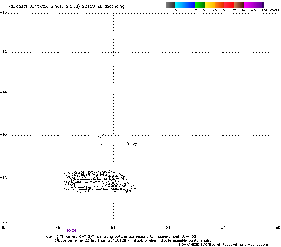Click the purple 10:24 pass time label
This screenshot has width=281, height=247.
pos(71,231)
